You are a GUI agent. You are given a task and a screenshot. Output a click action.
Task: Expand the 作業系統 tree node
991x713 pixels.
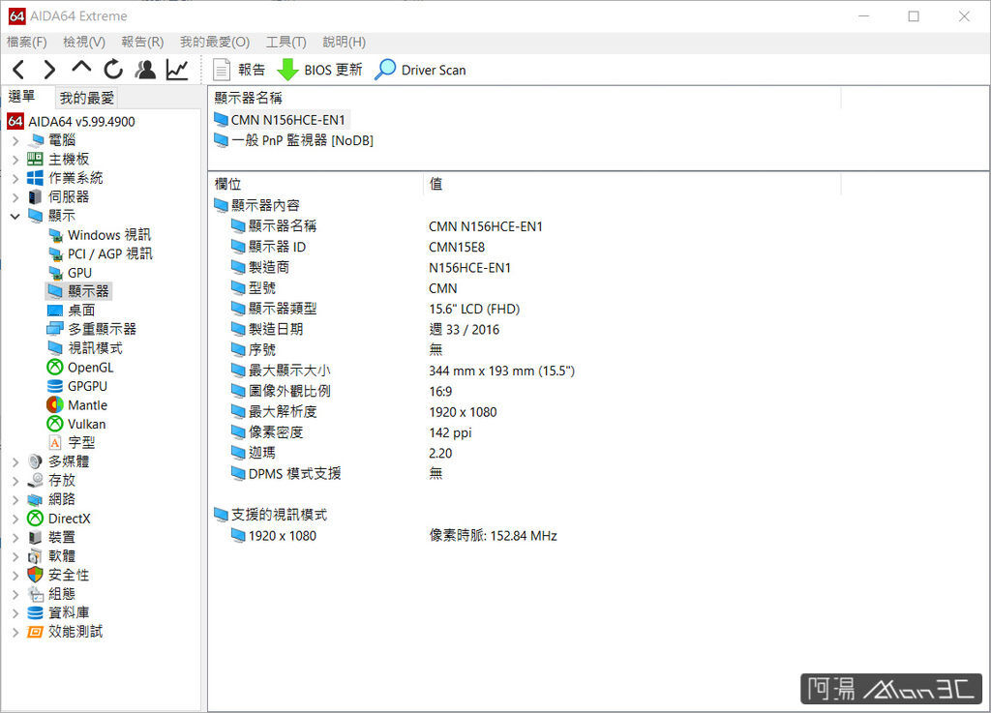15,178
